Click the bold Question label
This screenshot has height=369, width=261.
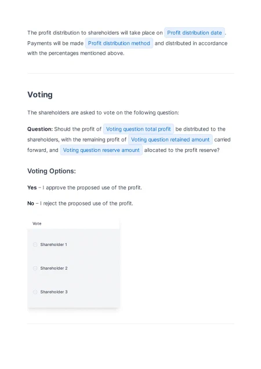click(x=40, y=129)
